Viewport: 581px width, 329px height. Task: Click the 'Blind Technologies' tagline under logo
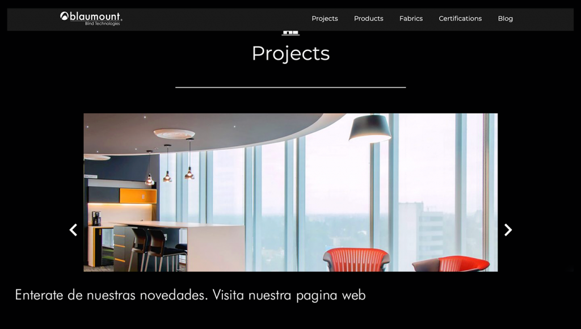(x=102, y=24)
